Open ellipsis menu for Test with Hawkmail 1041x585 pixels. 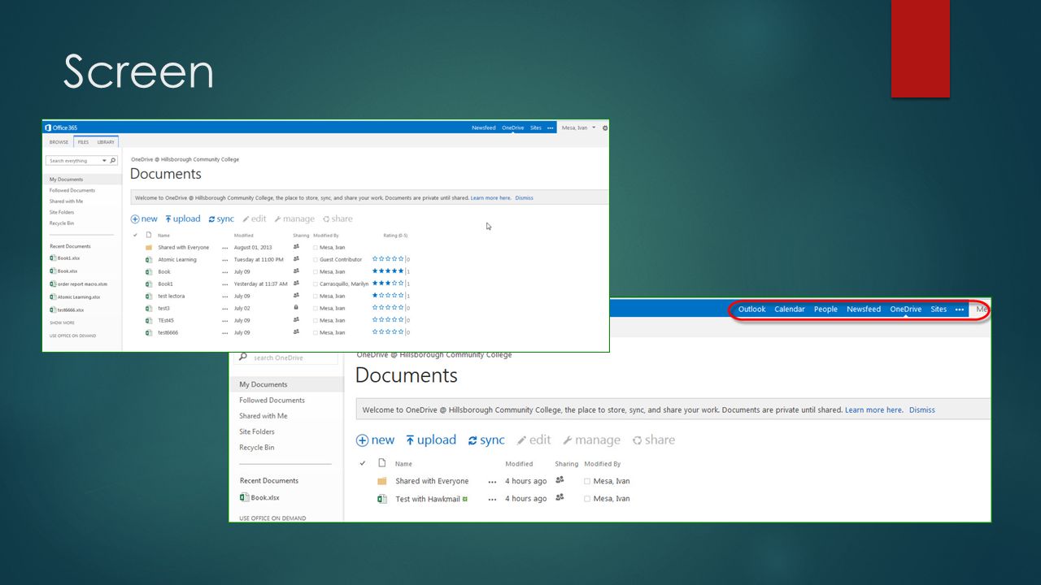492,499
